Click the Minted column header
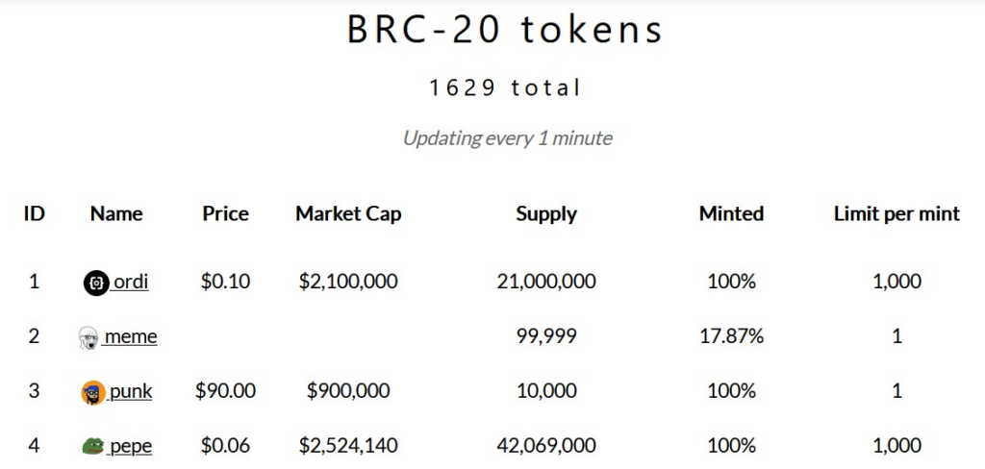The image size is (985, 469). click(x=731, y=213)
